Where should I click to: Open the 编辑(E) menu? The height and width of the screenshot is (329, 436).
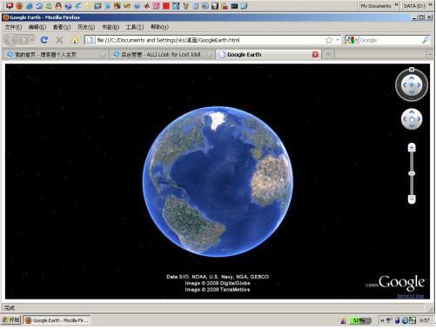pos(37,27)
